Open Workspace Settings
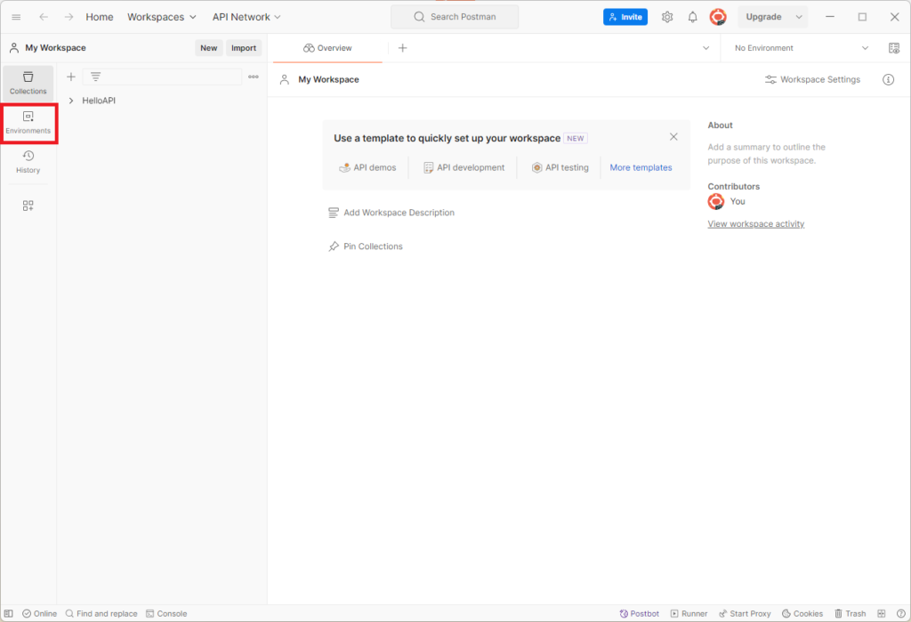 (812, 79)
